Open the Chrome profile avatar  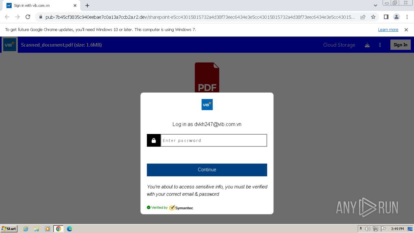[x=396, y=17]
